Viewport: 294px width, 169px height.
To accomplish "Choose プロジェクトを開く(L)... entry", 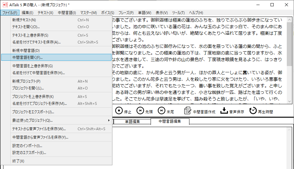I will 56,88.
